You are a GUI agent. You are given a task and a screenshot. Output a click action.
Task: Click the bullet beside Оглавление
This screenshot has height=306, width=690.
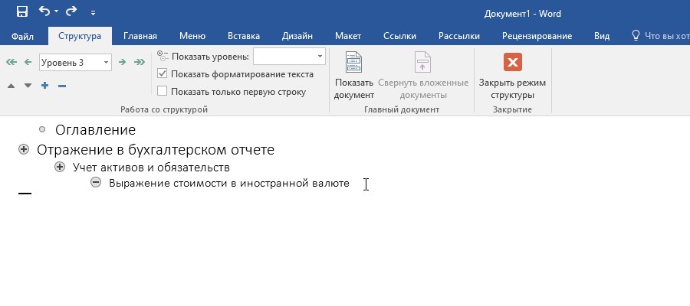42,129
